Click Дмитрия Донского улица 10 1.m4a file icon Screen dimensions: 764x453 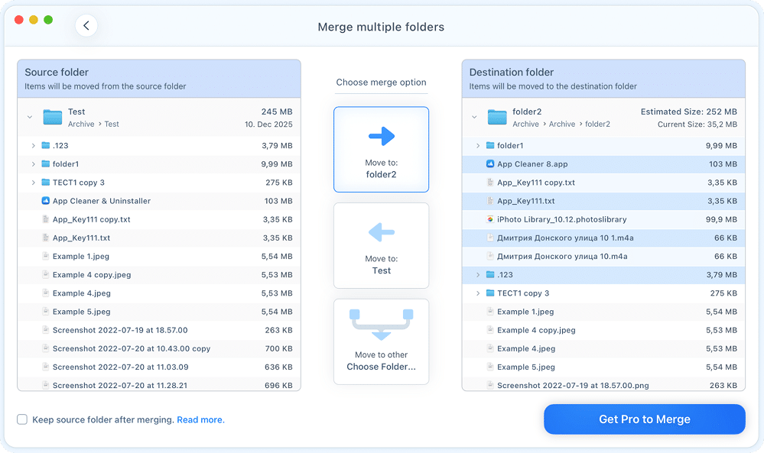click(x=490, y=238)
